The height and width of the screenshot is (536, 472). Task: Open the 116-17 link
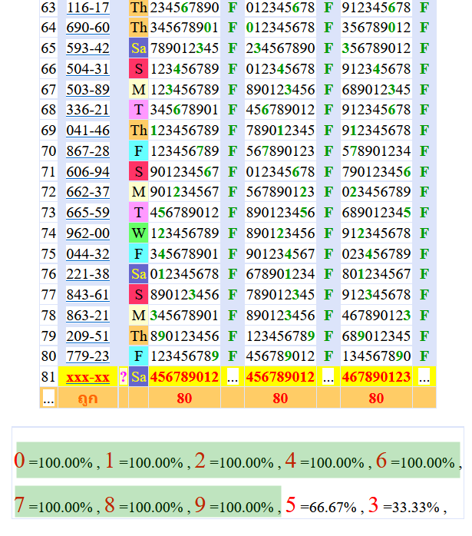tap(87, 7)
